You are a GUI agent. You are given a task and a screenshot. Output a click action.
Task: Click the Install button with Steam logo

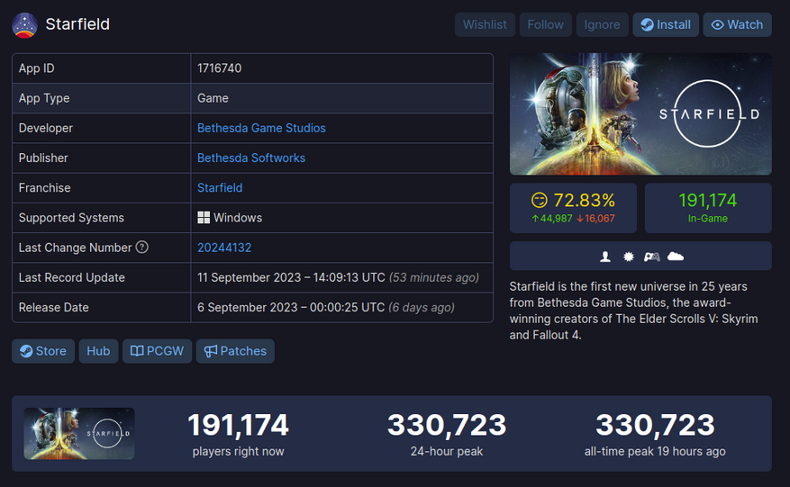666,24
